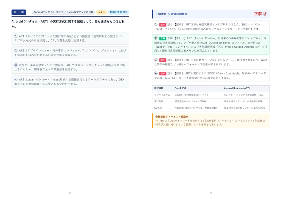
Task: Click the 目標正答率 70% badge
Action: (x=119, y=12)
